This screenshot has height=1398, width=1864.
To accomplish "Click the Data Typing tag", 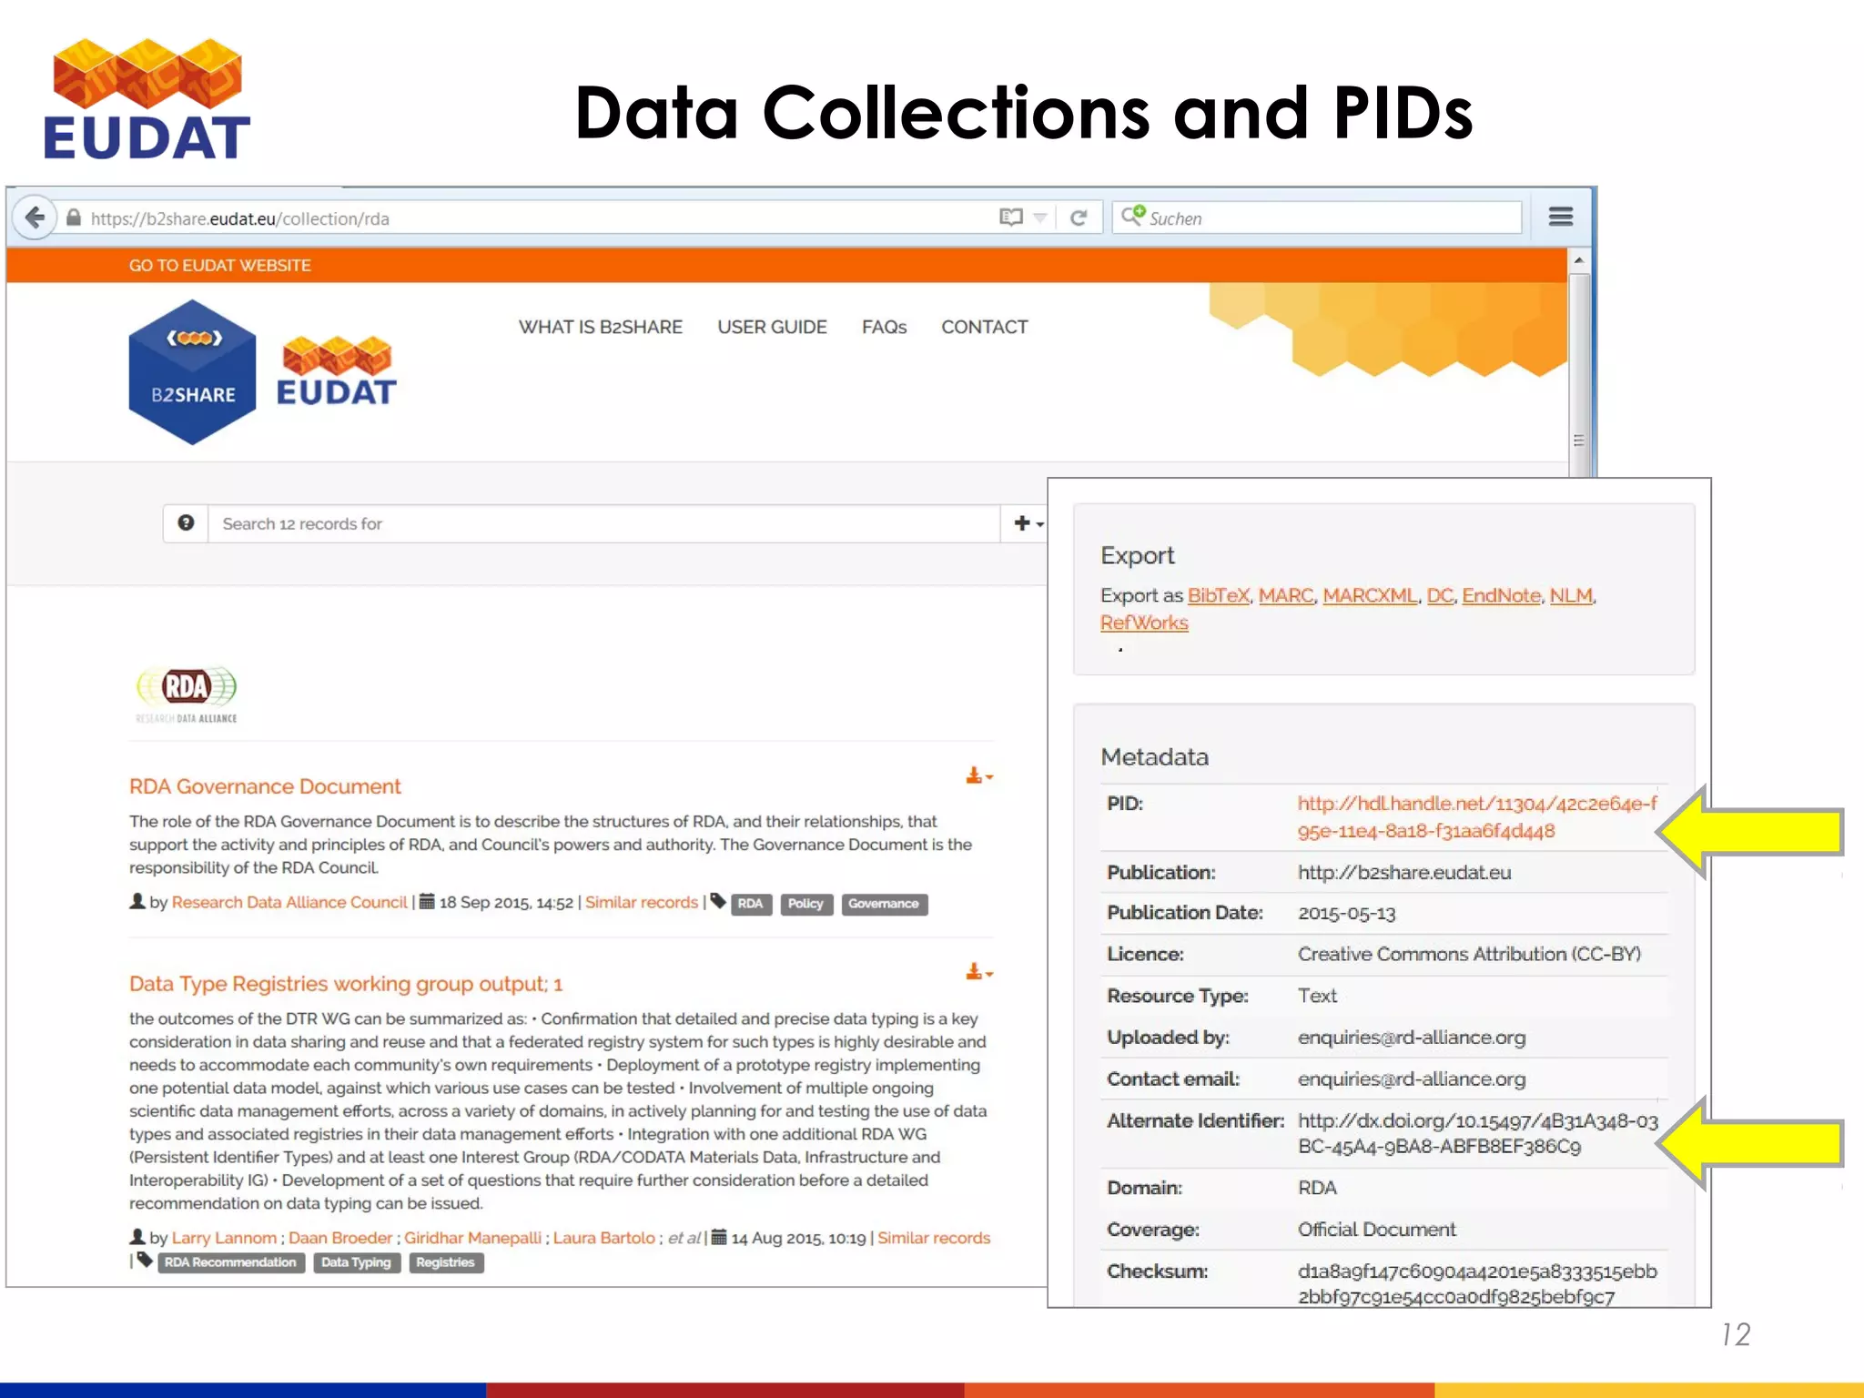I will [356, 1262].
